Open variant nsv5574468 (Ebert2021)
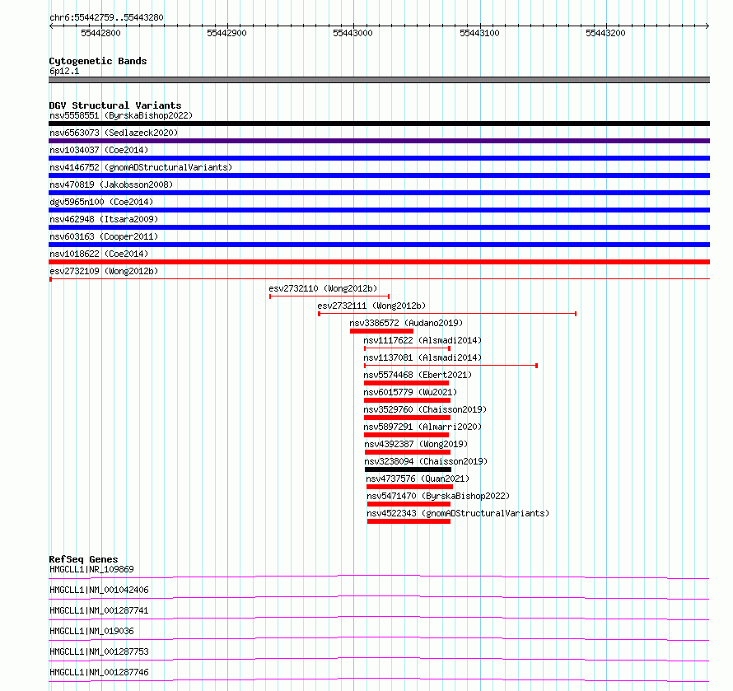The width and height of the screenshot is (733, 691). tap(418, 375)
